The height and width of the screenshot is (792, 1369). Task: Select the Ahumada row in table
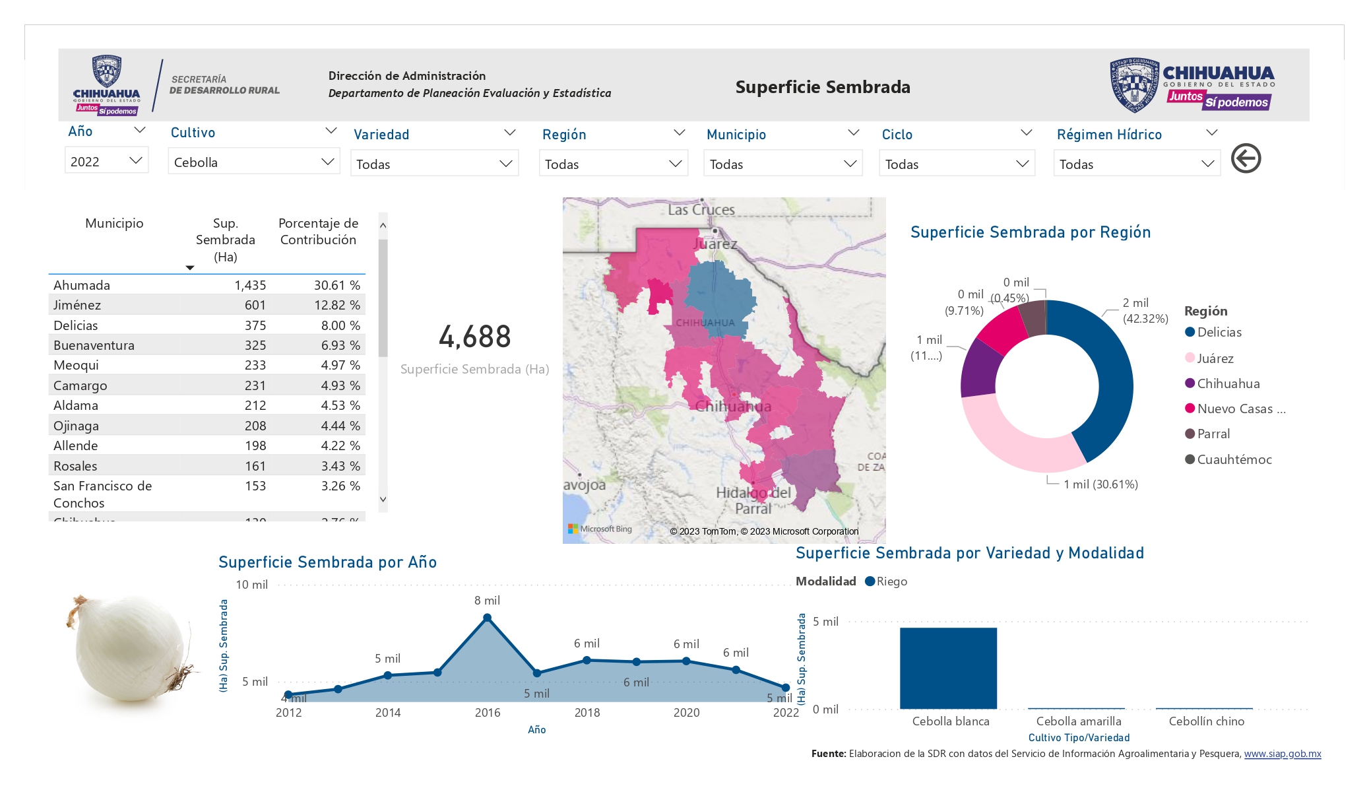click(x=207, y=285)
